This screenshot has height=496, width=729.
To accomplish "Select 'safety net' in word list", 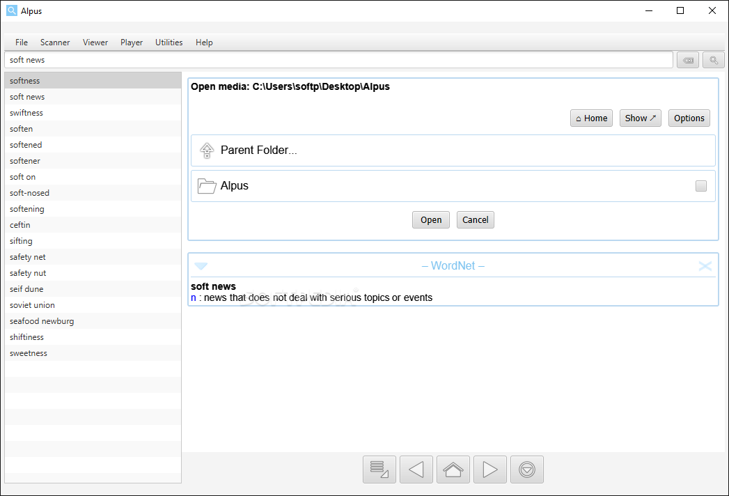I will (93, 257).
